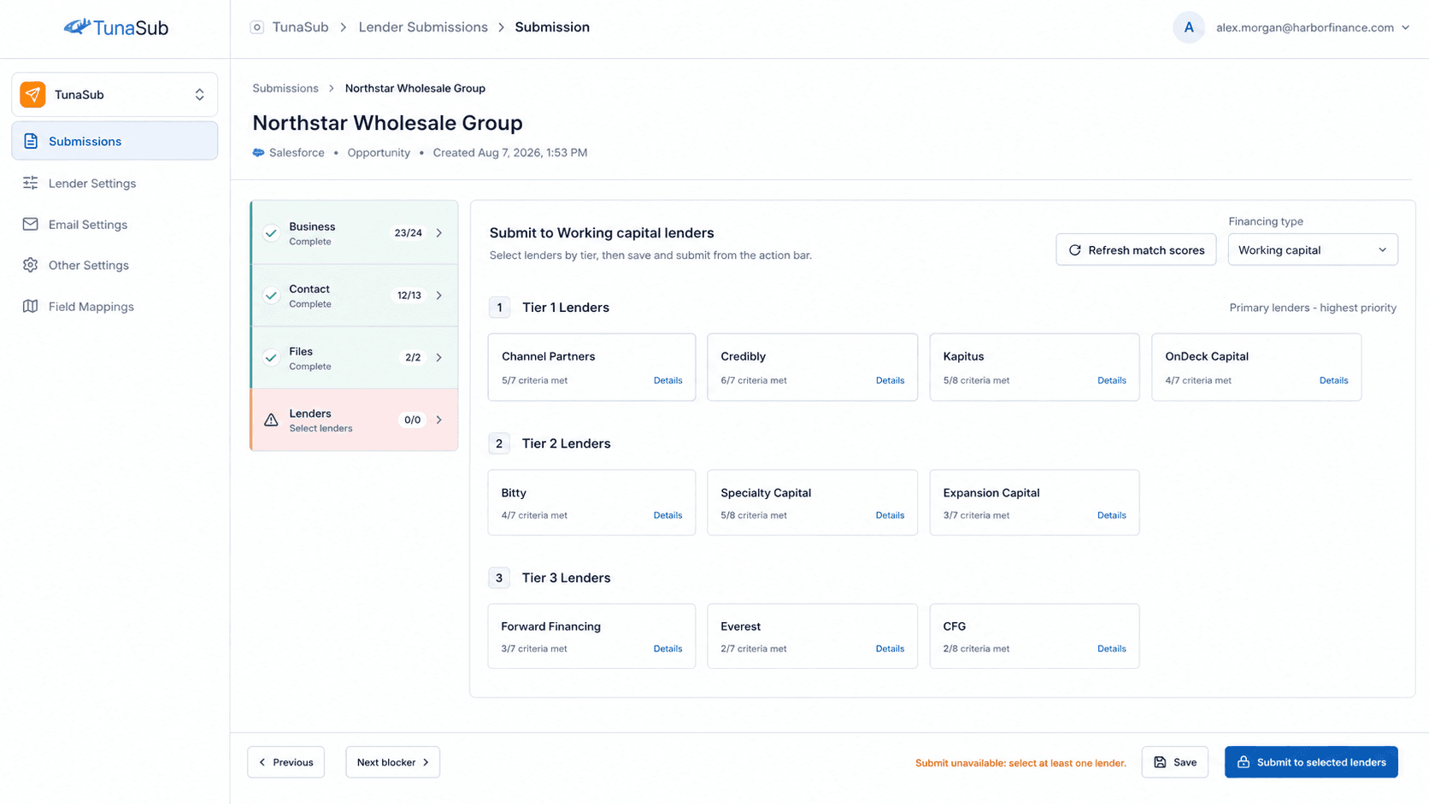Open Details for OnDeck Capital
Screen dimensions: 1429x804
(1333, 380)
